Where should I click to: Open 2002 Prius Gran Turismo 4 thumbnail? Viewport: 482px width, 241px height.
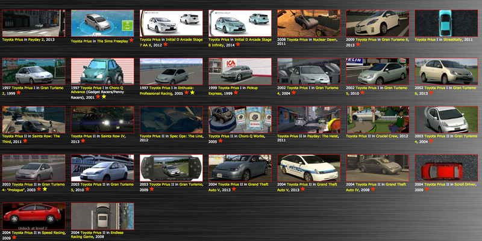(x=309, y=72)
